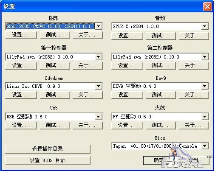The height and width of the screenshot is (171, 215).
Task: Close the 设置 dialog window
Action: (207, 6)
